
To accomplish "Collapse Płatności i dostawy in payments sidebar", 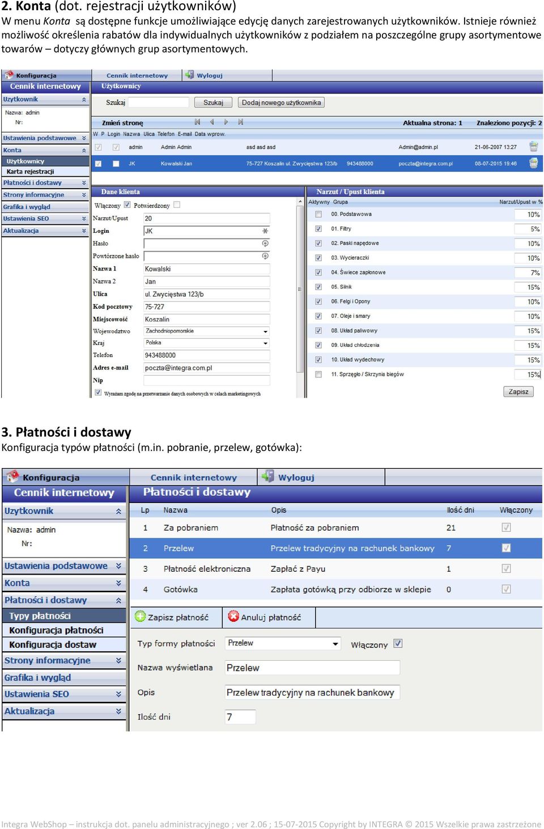I will pyautogui.click(x=118, y=600).
